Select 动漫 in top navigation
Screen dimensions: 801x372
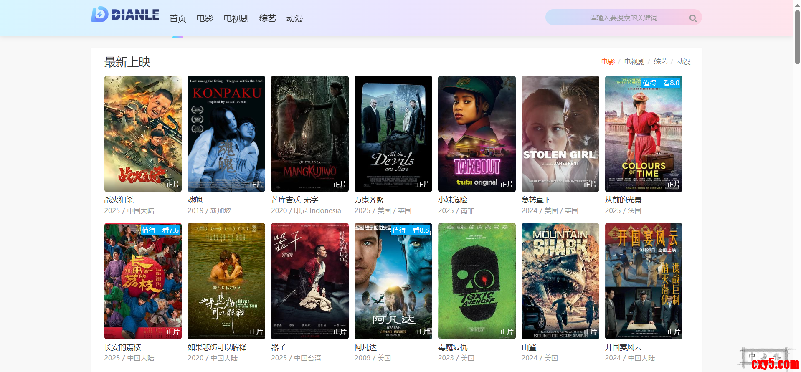pyautogui.click(x=294, y=18)
